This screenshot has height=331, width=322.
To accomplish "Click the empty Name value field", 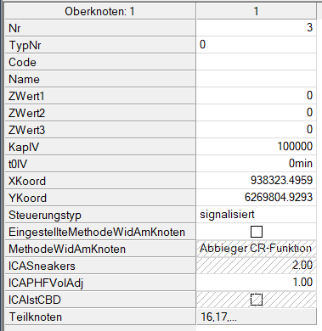I will [257, 79].
